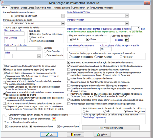The height and width of the screenshot is (138, 153).
Task: Select the Geral tab
Action: click(5, 7)
